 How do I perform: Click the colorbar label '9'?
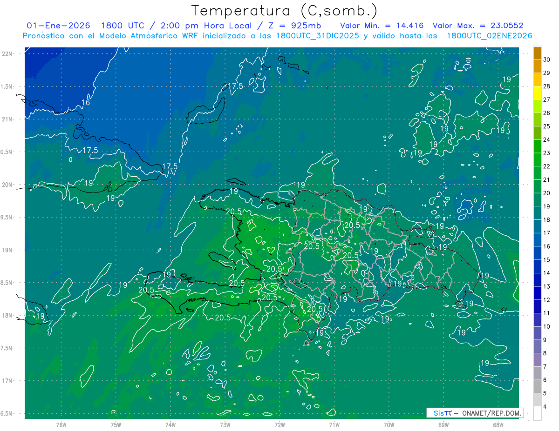point(545,340)
